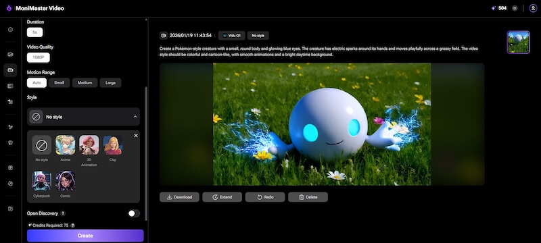Click the 2026/01/19 11:43:54 timestamp
Screen dimensions: 541x243
[191, 36]
